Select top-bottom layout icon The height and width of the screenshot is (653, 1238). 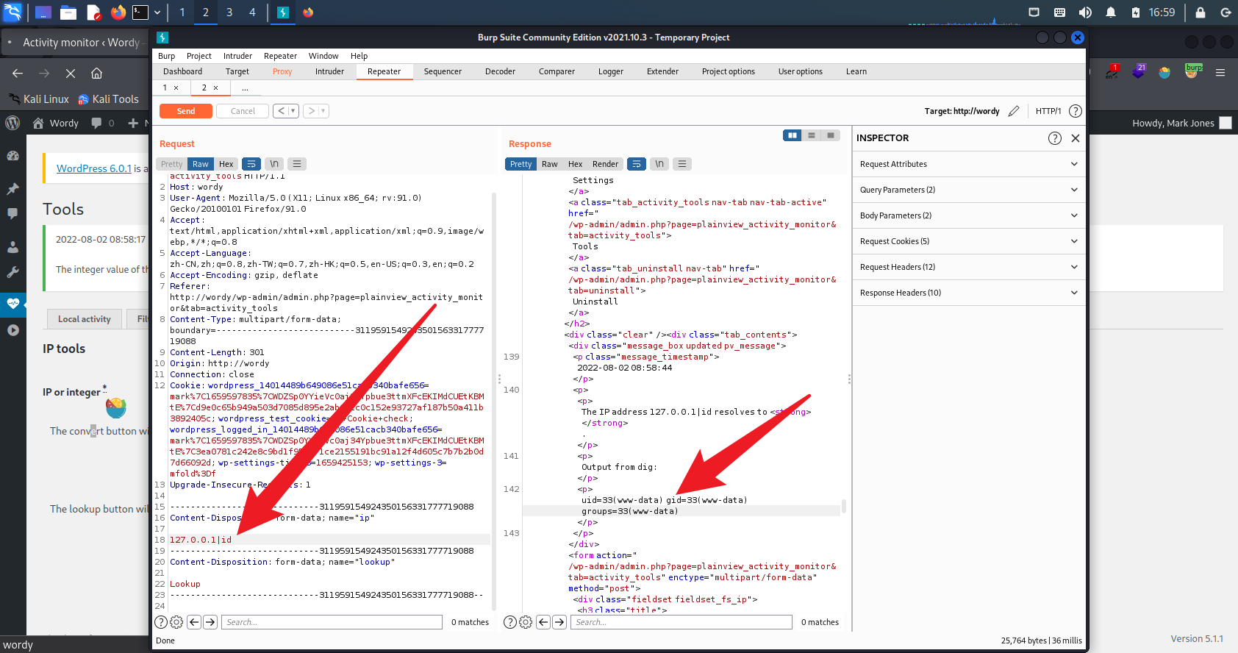(812, 135)
